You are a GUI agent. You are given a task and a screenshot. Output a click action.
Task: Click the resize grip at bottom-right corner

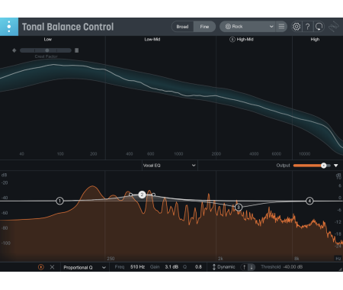tap(341, 269)
